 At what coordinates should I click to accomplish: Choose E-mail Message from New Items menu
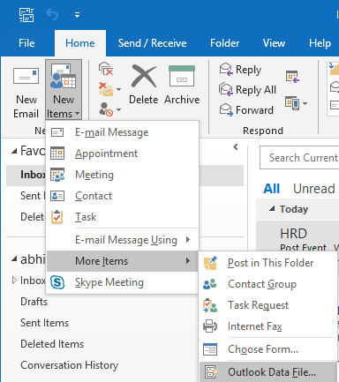tap(122, 132)
